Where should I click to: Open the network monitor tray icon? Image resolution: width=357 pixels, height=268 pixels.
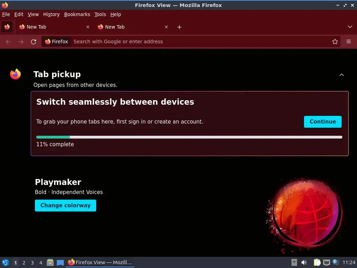coord(326,262)
